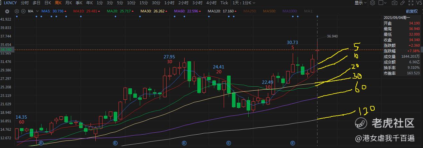Switch to 10分 interval

[x=131, y=3]
